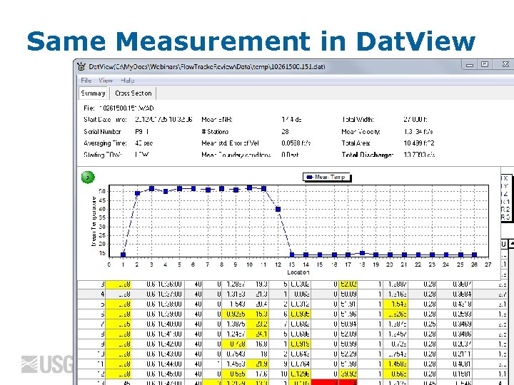This screenshot has width=514, height=385.
Task: Select the raised data point at location 18
Action: 362,253
